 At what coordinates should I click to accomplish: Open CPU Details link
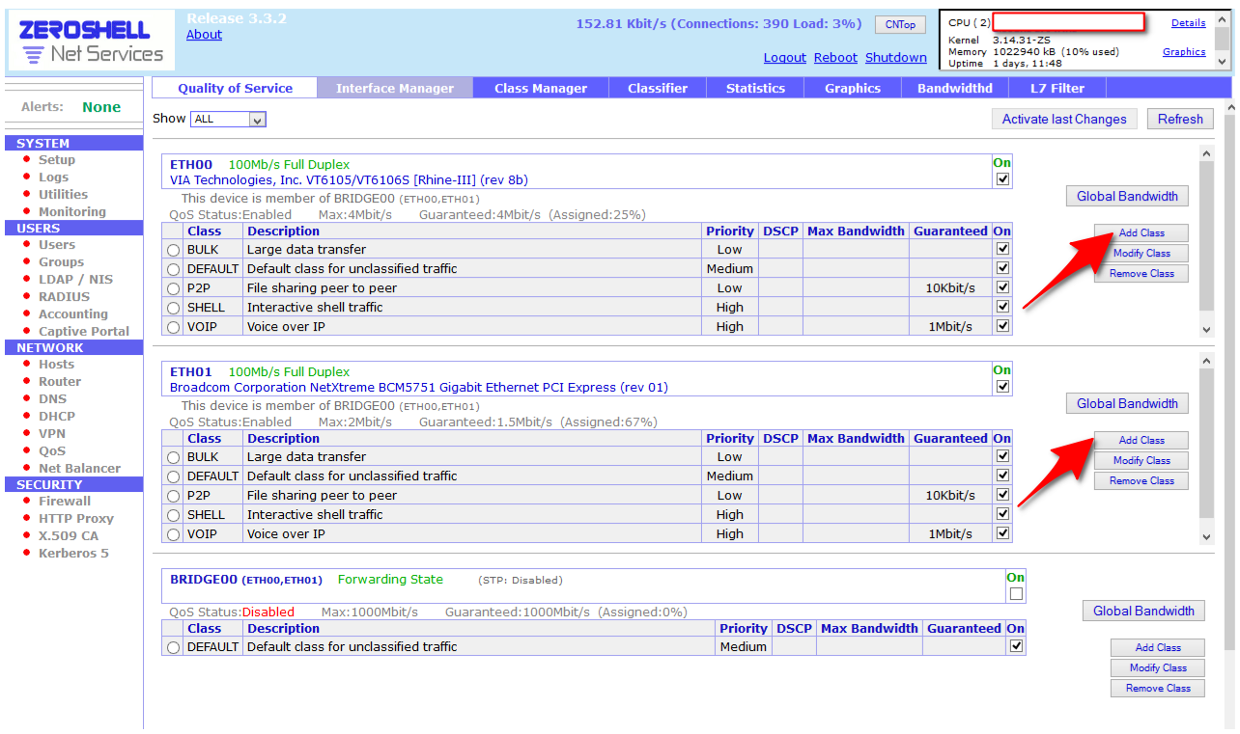[1188, 23]
